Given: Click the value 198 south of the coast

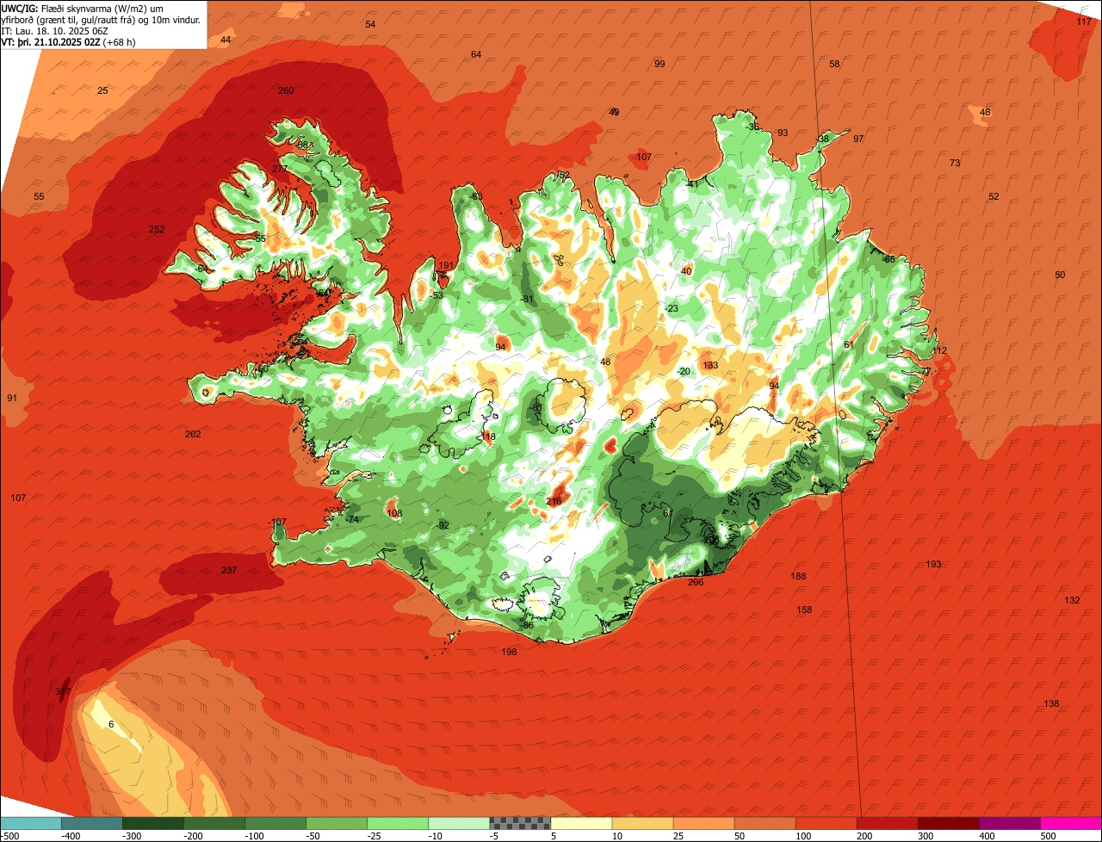Looking at the screenshot, I should point(509,652).
